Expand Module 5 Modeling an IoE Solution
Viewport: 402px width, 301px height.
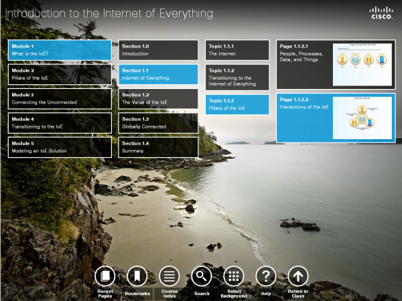click(60, 147)
